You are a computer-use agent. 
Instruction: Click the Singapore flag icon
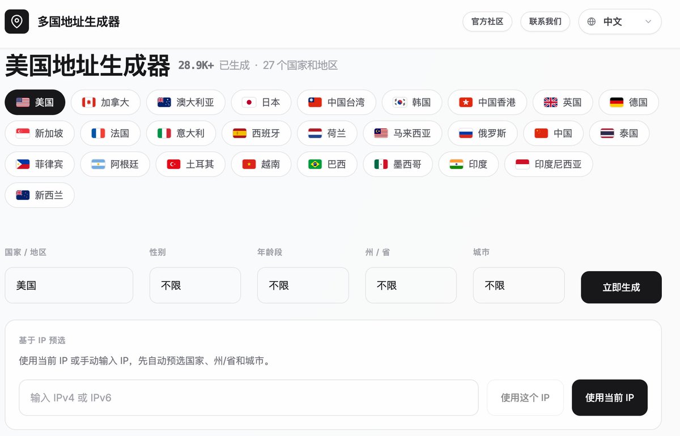23,134
